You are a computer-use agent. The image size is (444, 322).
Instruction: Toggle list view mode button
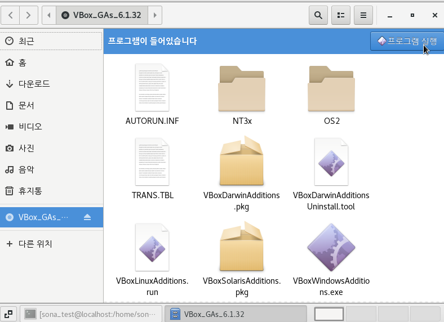click(341, 15)
